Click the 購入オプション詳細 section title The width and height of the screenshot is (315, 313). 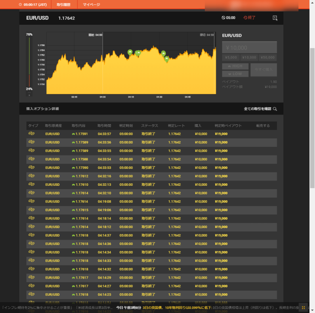click(x=42, y=109)
